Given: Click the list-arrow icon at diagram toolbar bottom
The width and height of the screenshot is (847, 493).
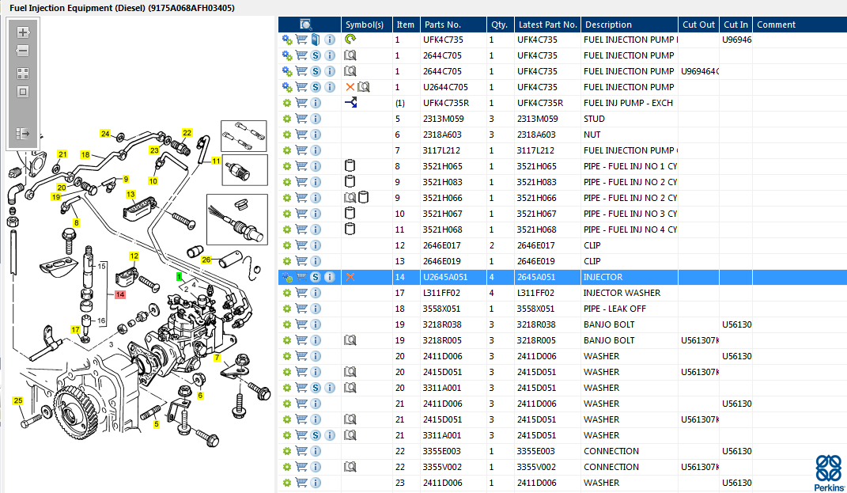Looking at the screenshot, I should [23, 134].
